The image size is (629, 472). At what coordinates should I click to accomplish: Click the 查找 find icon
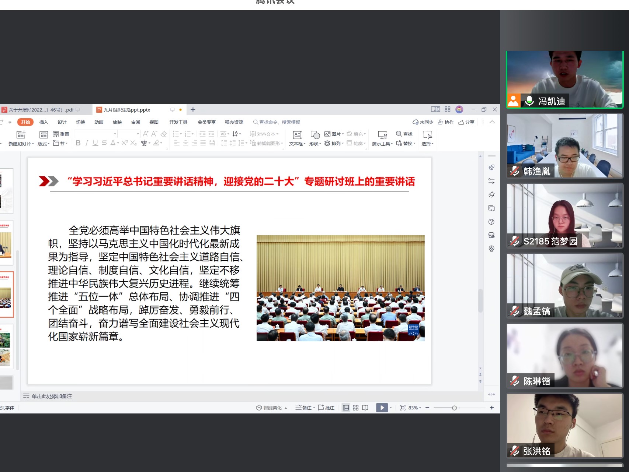pyautogui.click(x=399, y=134)
